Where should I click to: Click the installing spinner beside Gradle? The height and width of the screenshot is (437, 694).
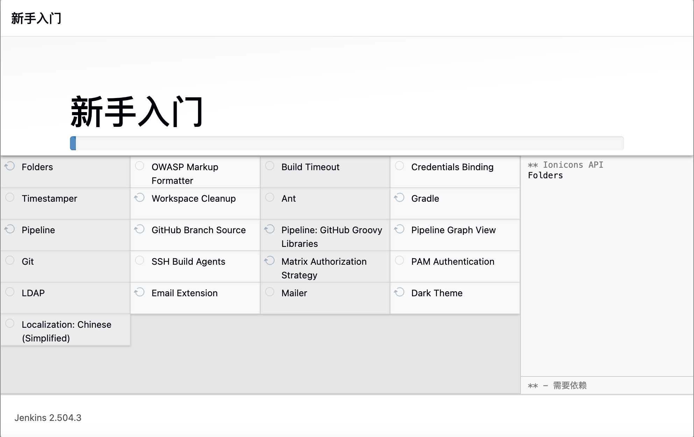point(399,197)
